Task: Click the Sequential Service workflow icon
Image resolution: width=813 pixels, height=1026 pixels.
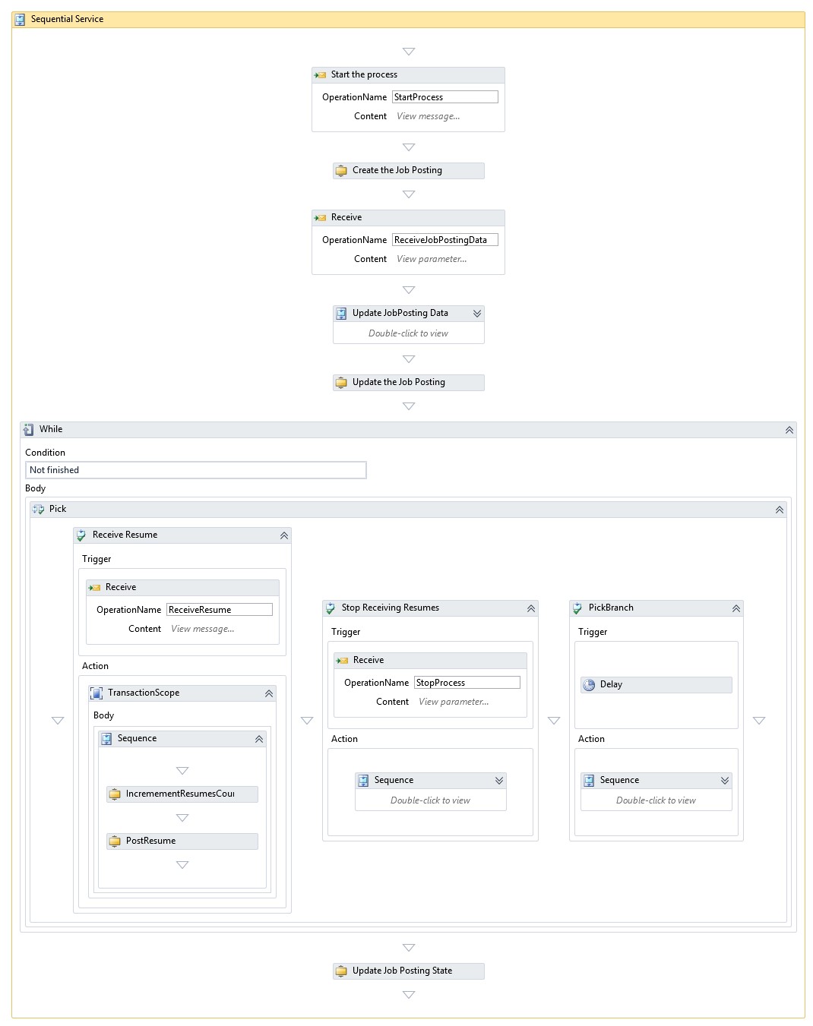Action: point(20,20)
